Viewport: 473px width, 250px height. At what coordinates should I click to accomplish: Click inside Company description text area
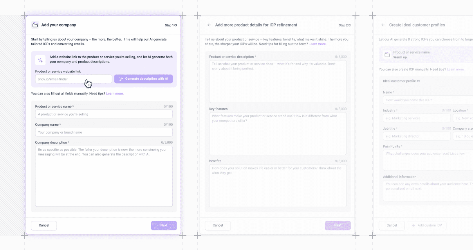[104, 176]
